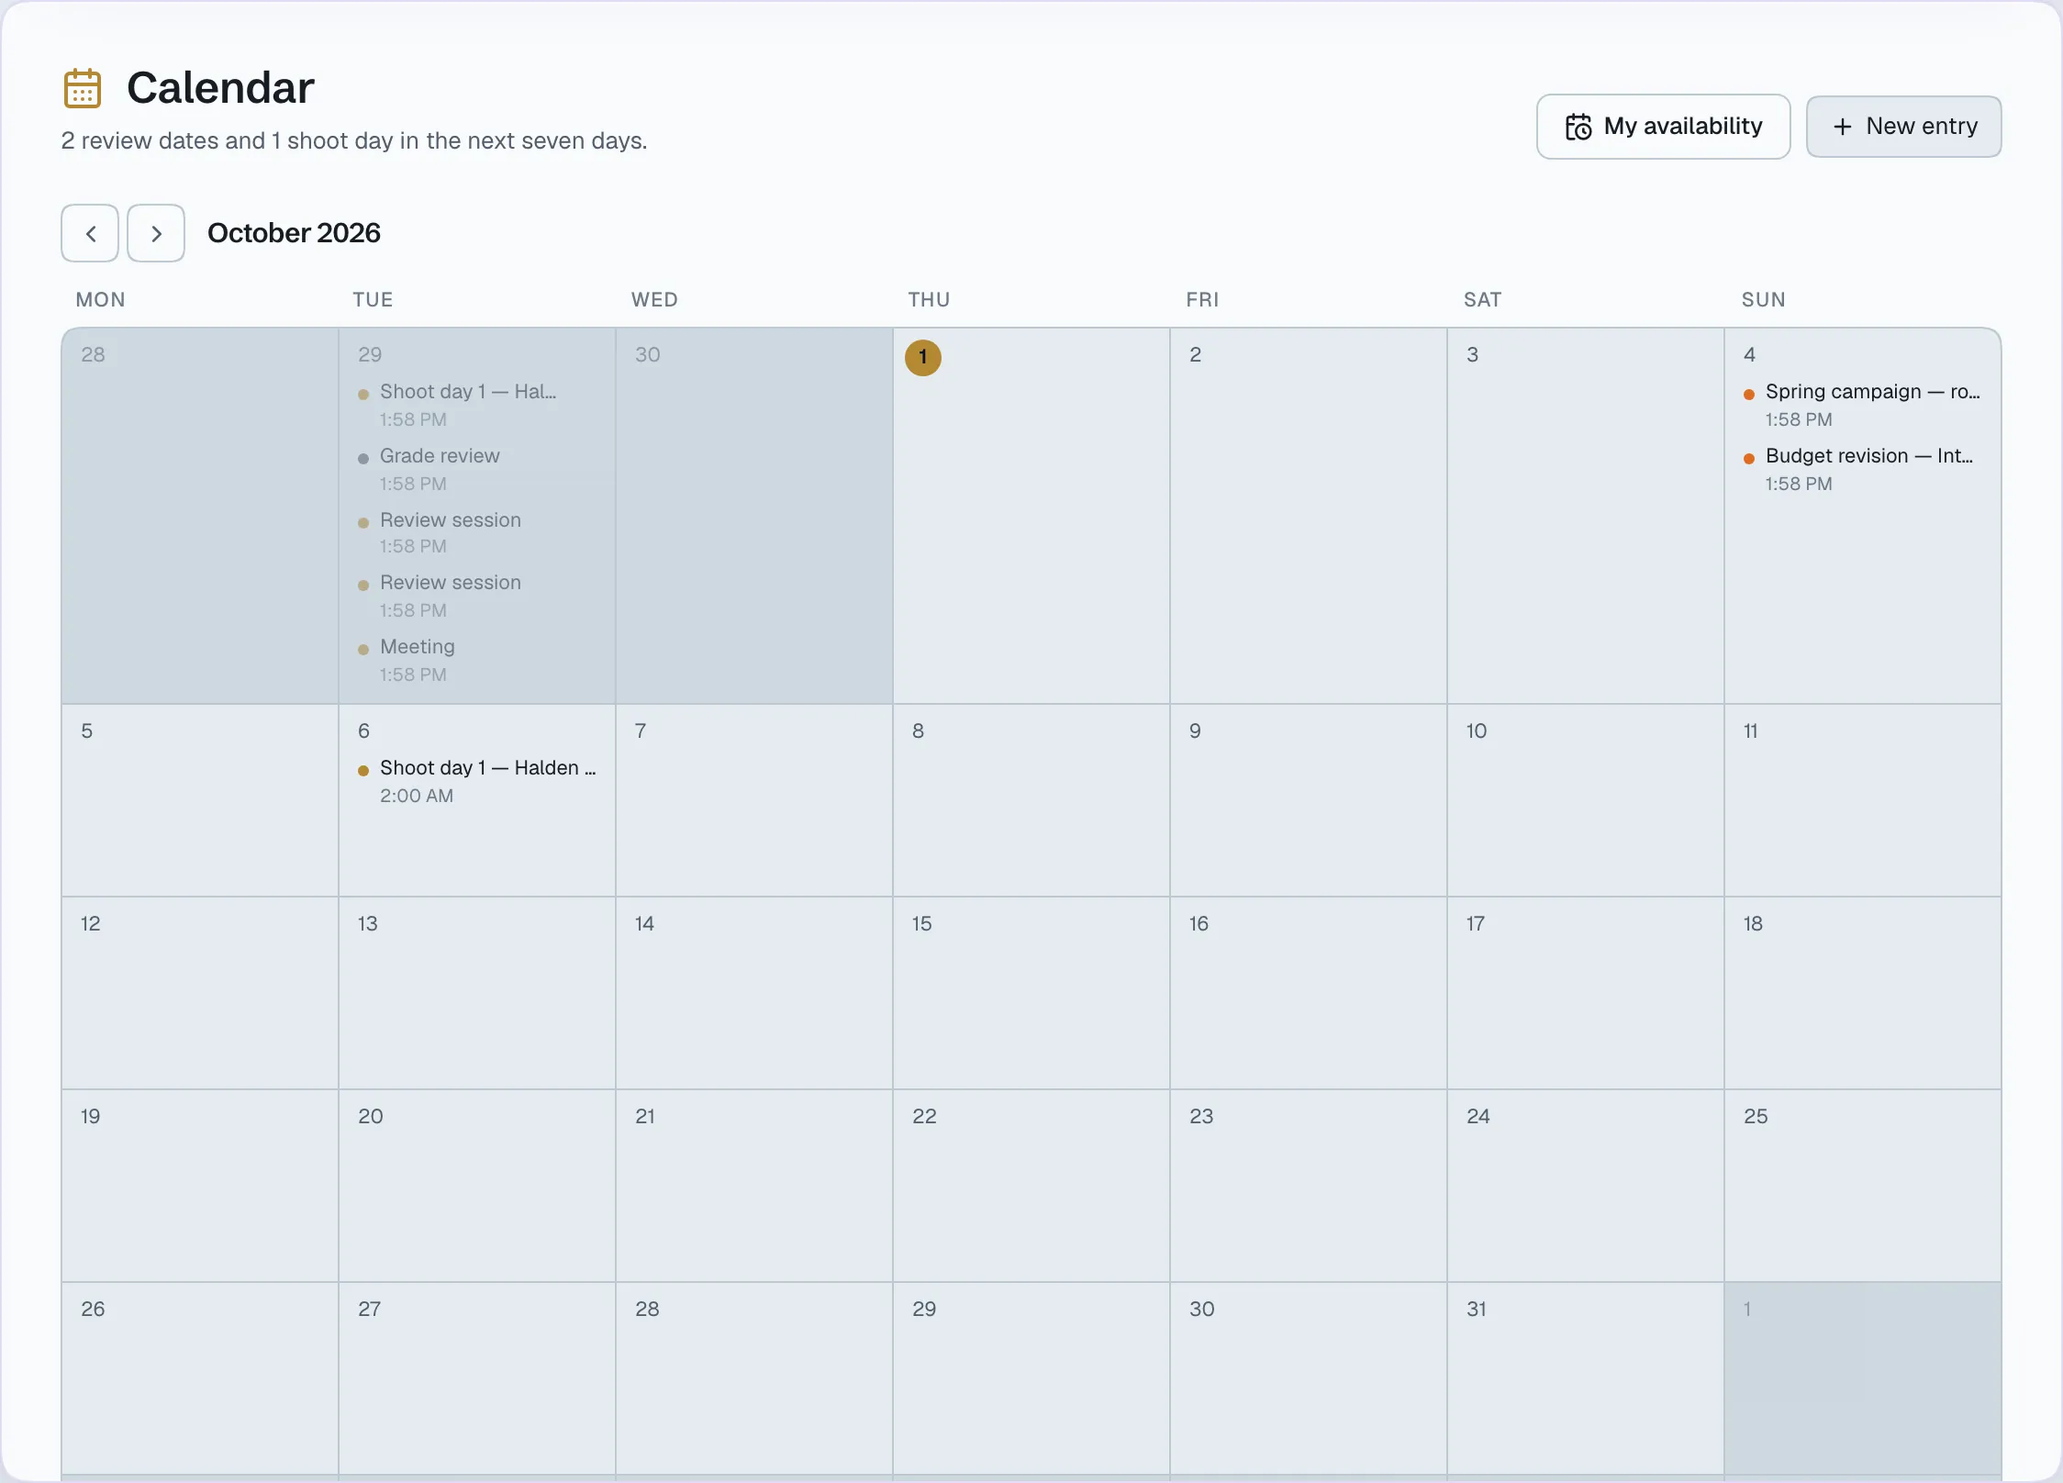
Task: Select October 13 day cell
Action: tap(477, 993)
